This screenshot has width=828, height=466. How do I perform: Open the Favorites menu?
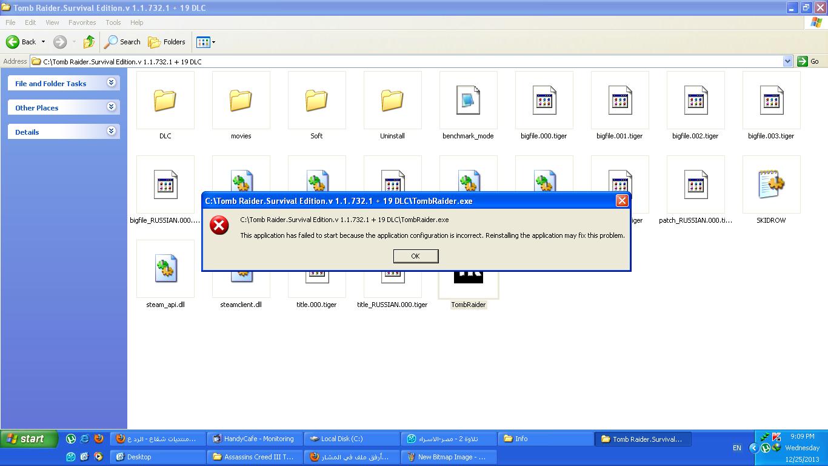[x=82, y=22]
